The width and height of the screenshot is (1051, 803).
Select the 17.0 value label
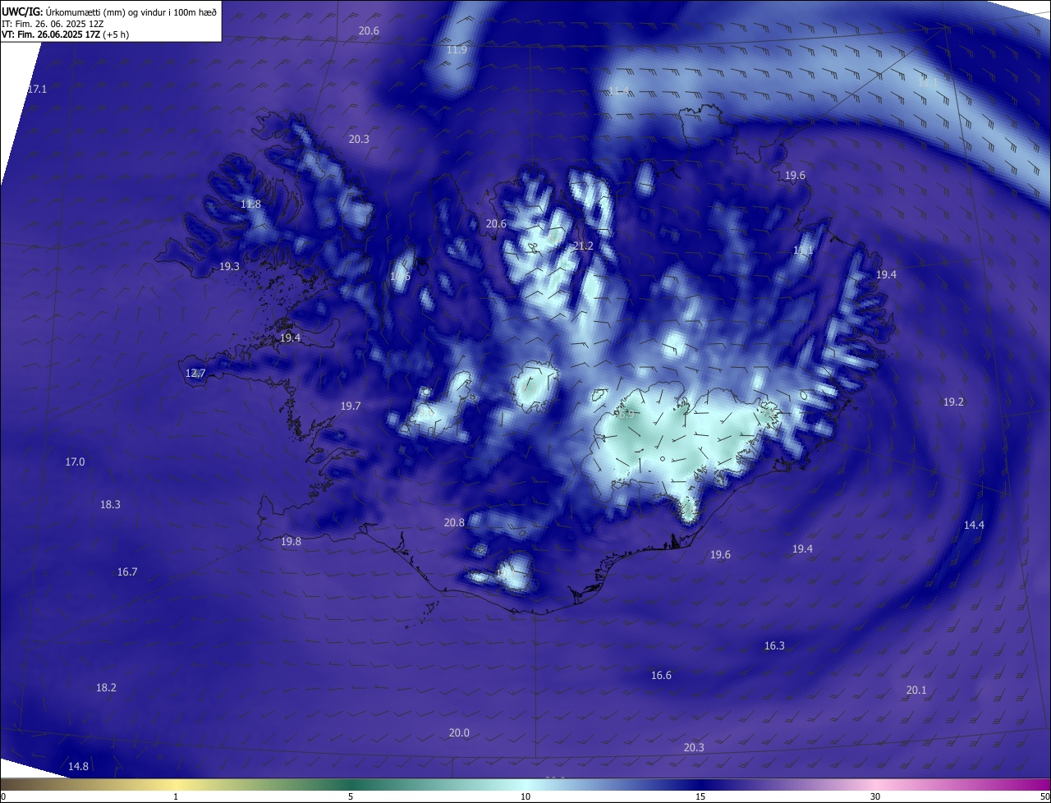(75, 461)
